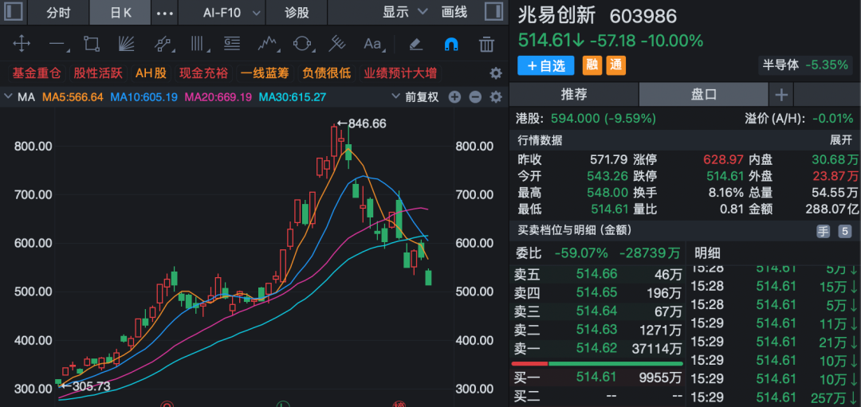The width and height of the screenshot is (861, 407).
Task: Click the 305.73 low price marker
Action: pyautogui.click(x=85, y=386)
